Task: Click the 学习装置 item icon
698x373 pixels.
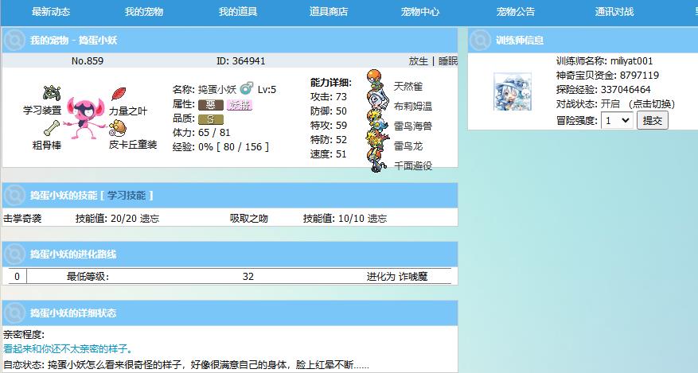Action: point(52,93)
